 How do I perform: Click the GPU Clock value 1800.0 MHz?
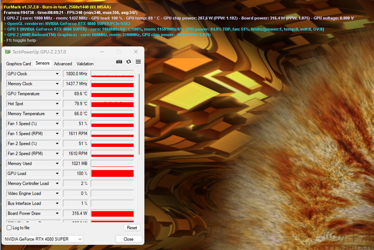point(76,74)
